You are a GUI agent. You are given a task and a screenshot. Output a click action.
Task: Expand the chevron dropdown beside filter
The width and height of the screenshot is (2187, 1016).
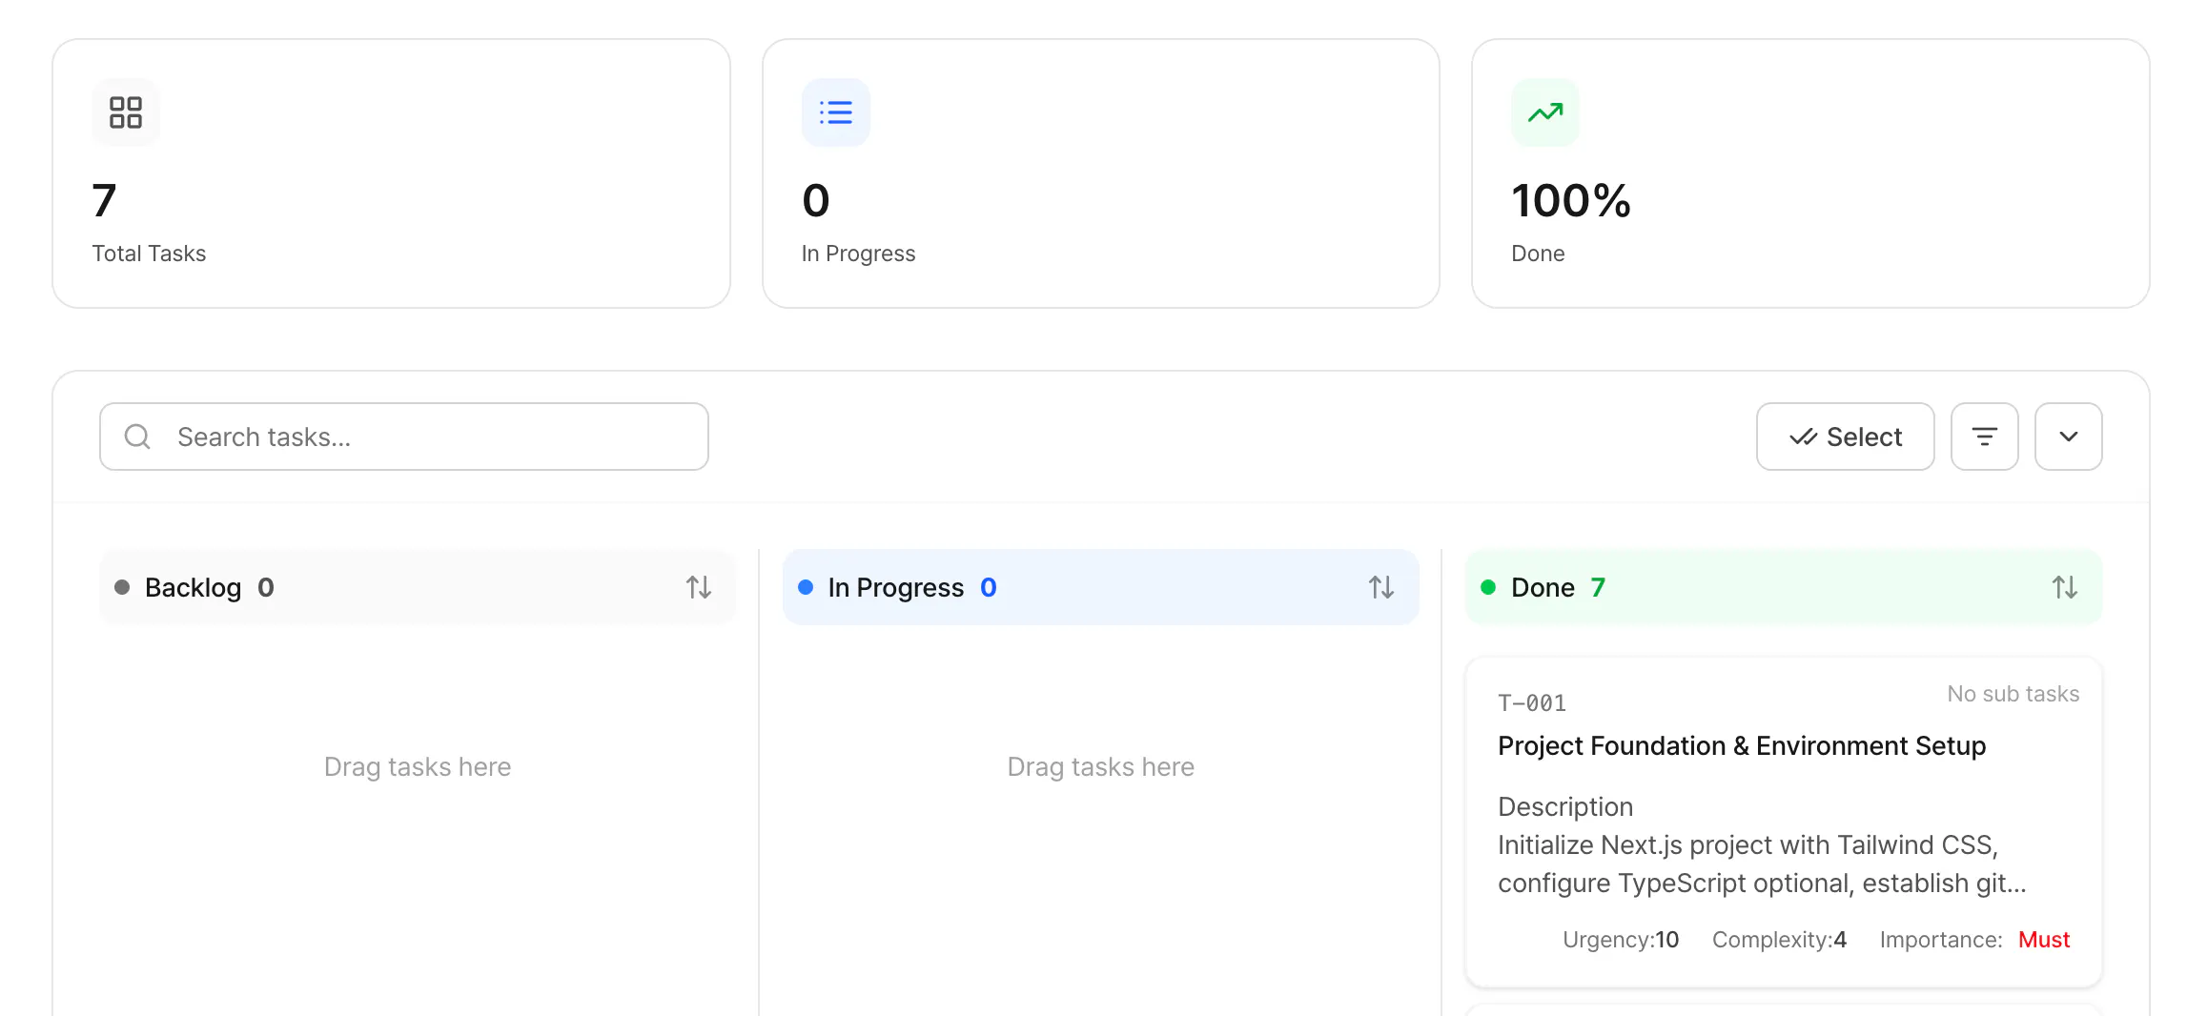tap(2069, 437)
